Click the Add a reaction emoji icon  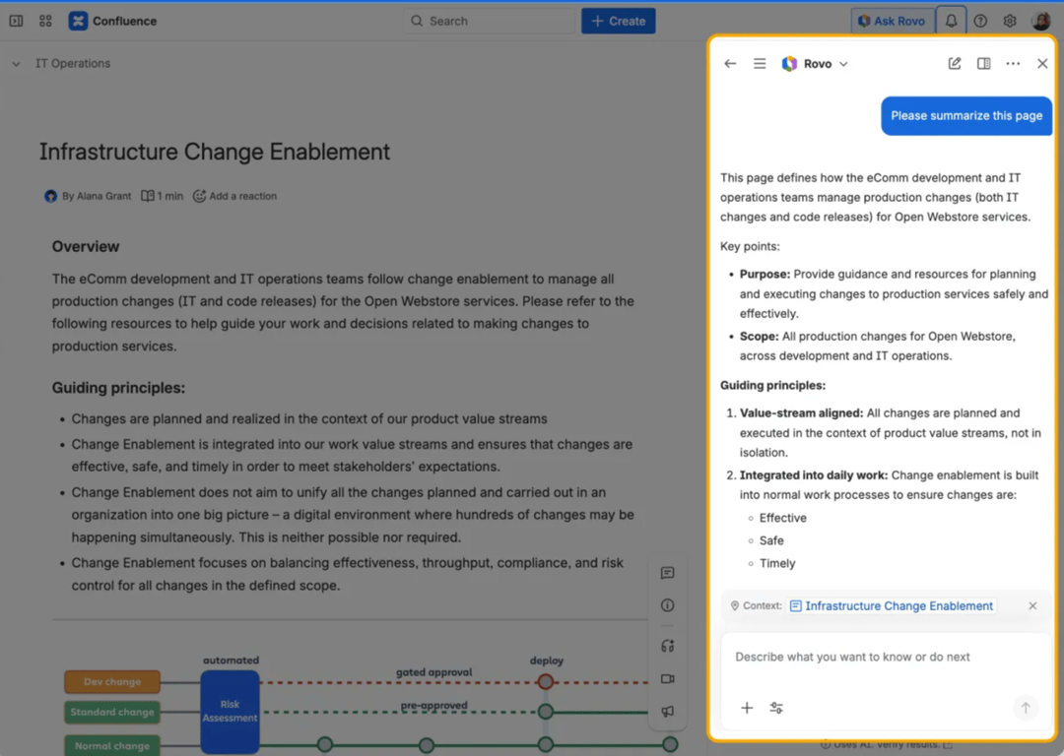(199, 196)
